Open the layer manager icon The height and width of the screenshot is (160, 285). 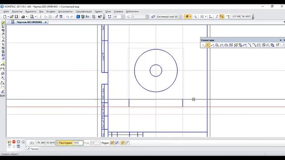pyautogui.click(x=153, y=17)
